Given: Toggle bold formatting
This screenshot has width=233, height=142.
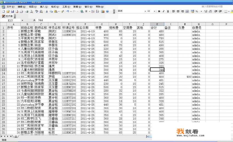Looking at the screenshot, I should (159, 11).
